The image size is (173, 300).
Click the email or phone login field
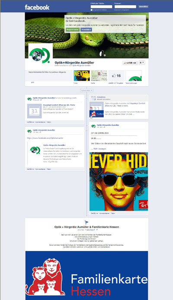coord(101,7)
